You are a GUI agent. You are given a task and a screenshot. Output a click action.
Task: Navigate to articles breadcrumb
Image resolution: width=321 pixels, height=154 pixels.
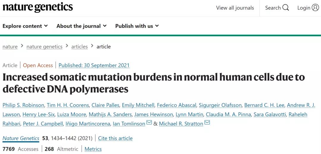click(79, 47)
